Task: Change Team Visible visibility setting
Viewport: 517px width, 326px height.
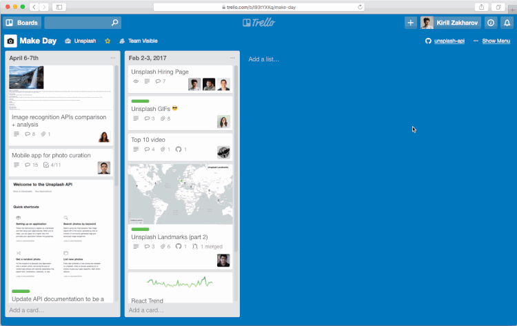Action: click(139, 41)
